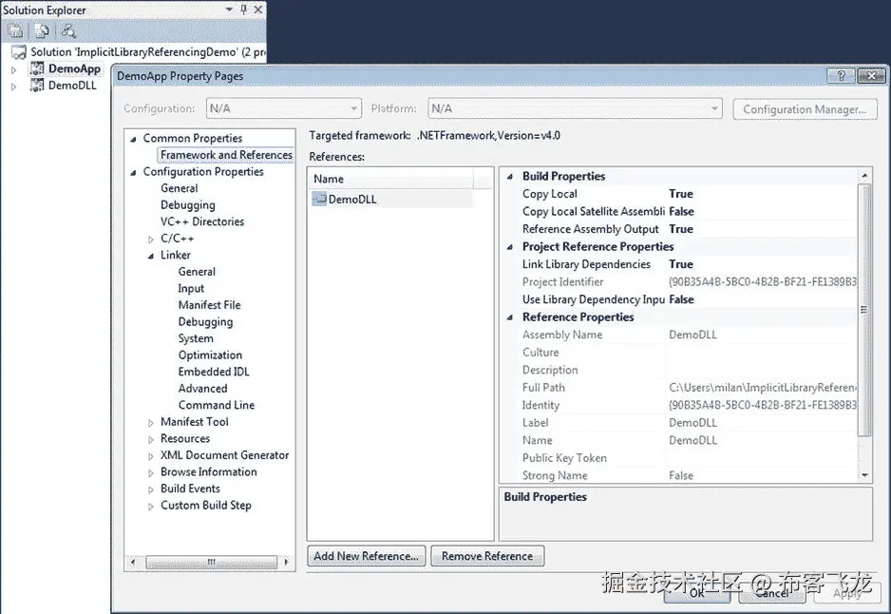Open Framework and References page
Viewport: 891px width, 614px height.
[225, 154]
